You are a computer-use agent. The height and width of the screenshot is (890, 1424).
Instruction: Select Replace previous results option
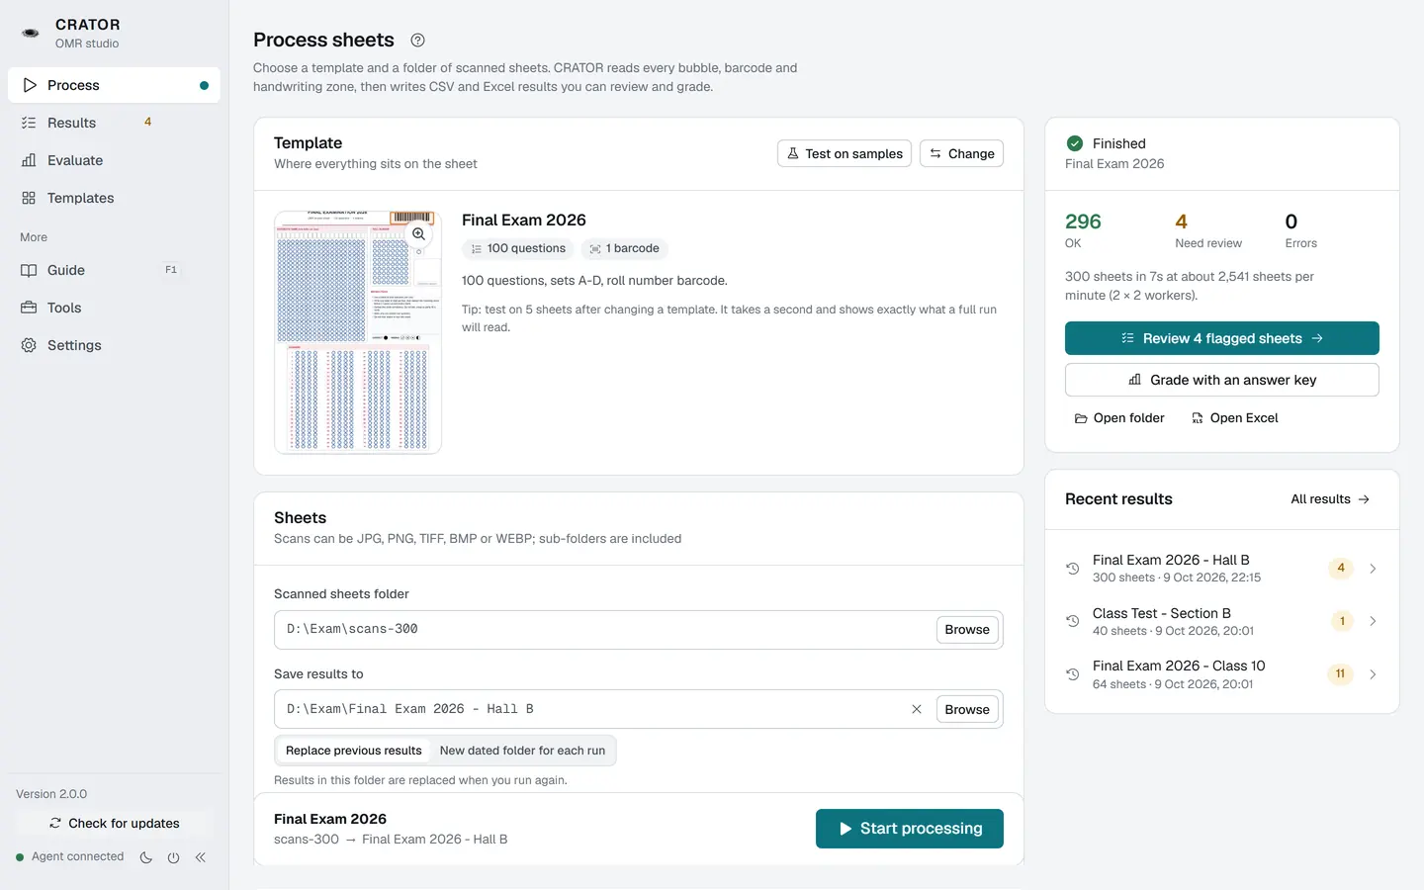tap(354, 751)
